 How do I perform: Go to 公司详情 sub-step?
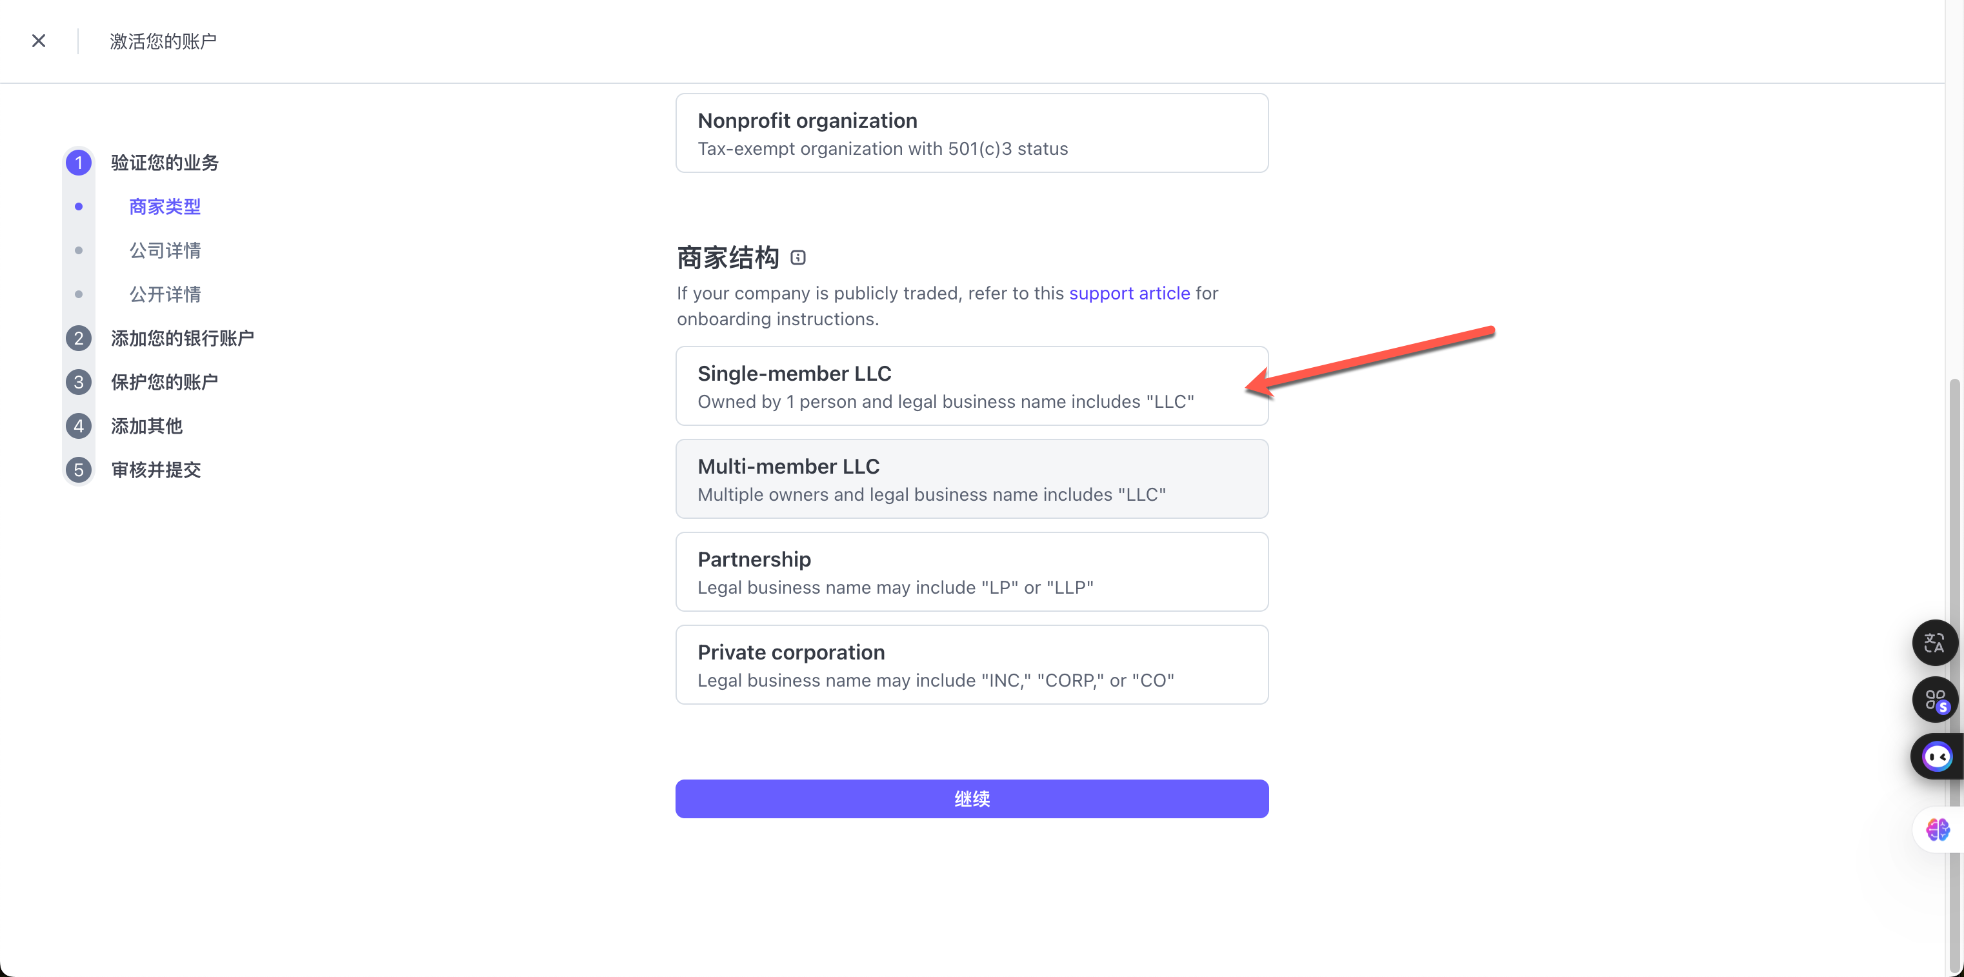click(165, 250)
